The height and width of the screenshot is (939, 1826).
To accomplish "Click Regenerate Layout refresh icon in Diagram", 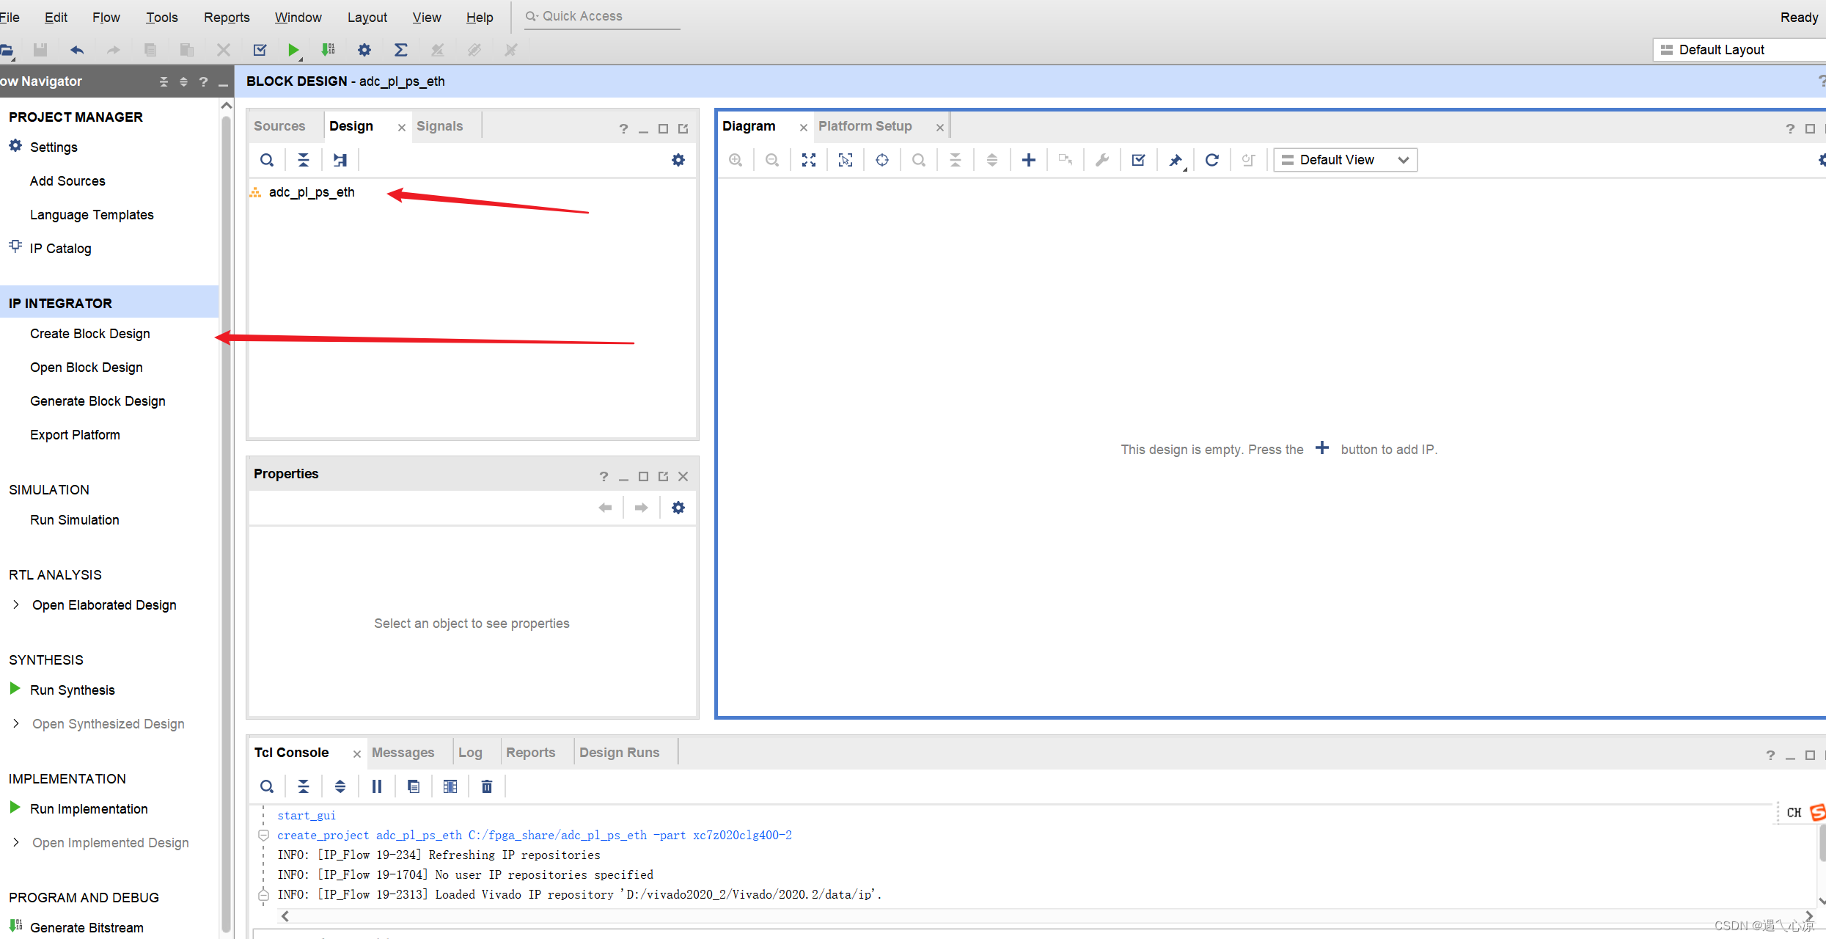I will 1212,160.
